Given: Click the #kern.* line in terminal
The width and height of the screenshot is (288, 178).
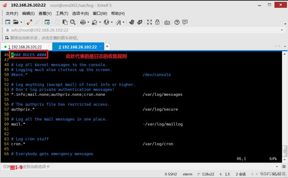Looking at the screenshot, I should 20,75.
